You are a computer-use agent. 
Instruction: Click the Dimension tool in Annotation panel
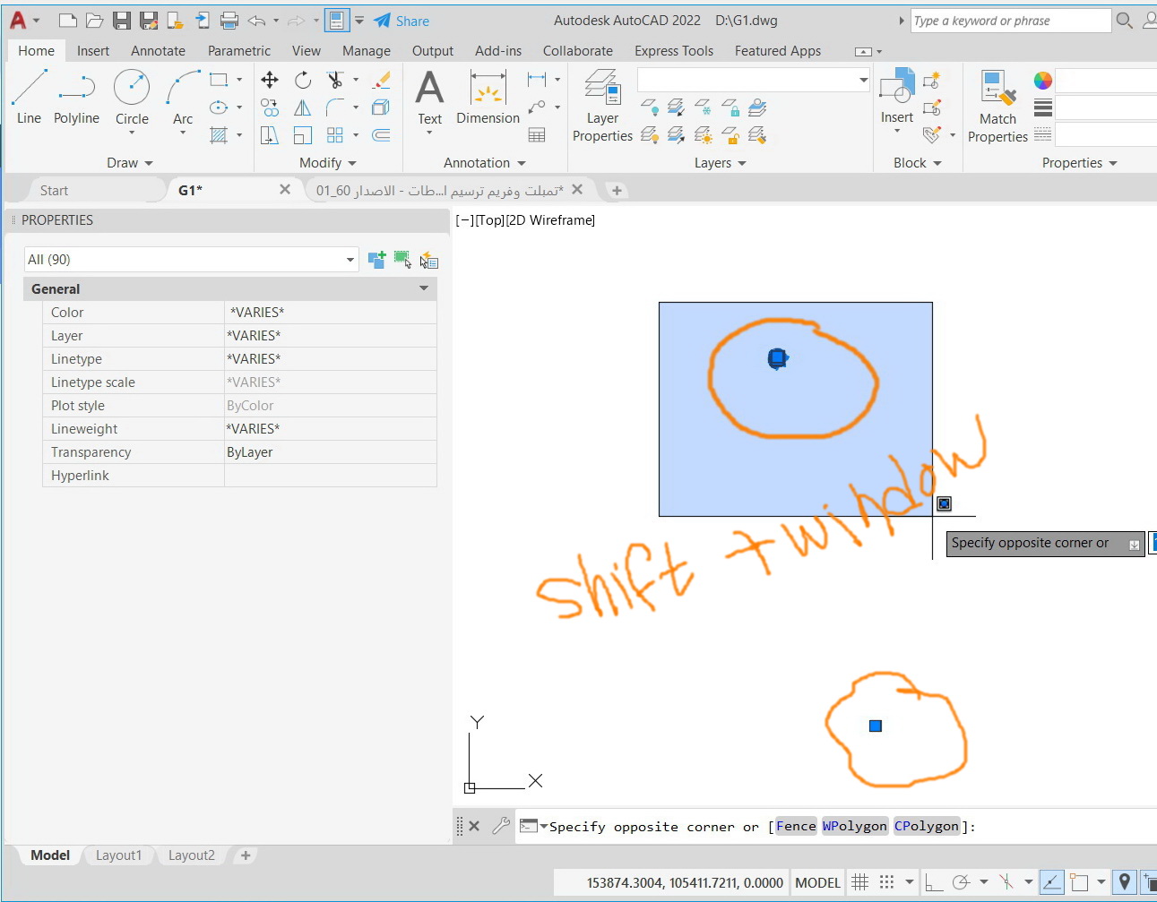pos(488,100)
